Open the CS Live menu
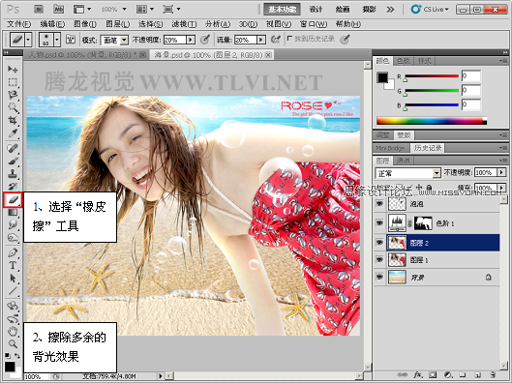 coord(430,10)
